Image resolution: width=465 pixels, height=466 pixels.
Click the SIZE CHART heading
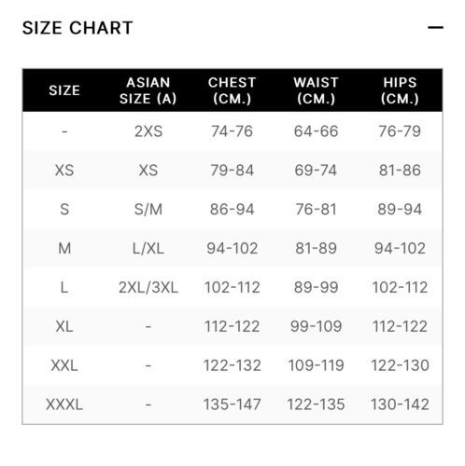click(x=77, y=28)
